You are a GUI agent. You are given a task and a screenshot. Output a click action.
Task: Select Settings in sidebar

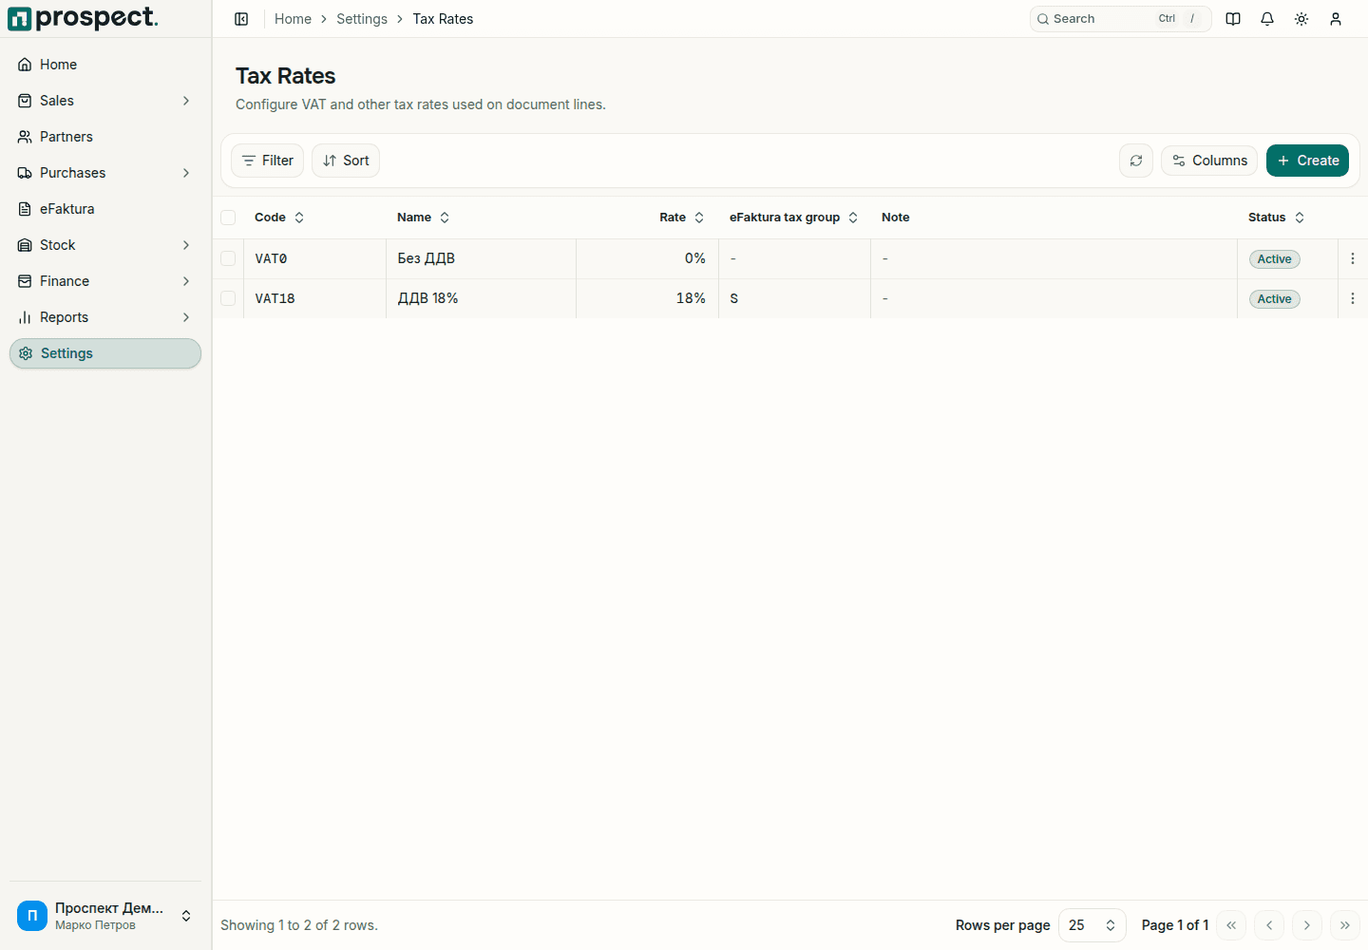pyautogui.click(x=105, y=353)
